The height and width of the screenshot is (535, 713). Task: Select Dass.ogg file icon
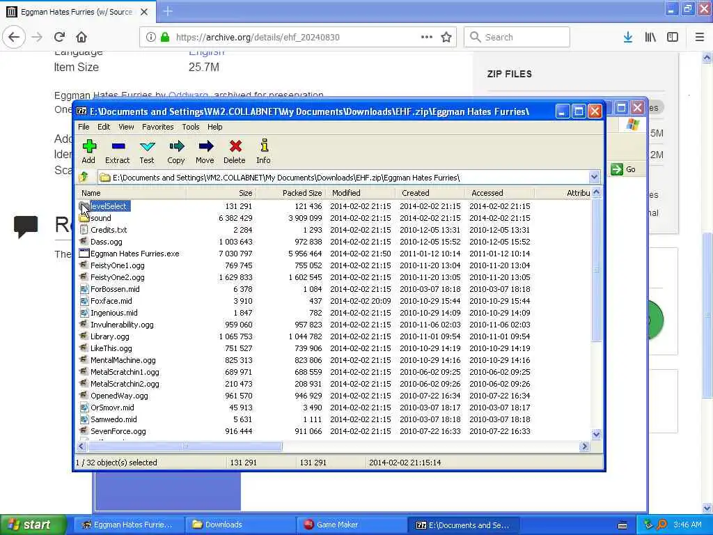84,242
